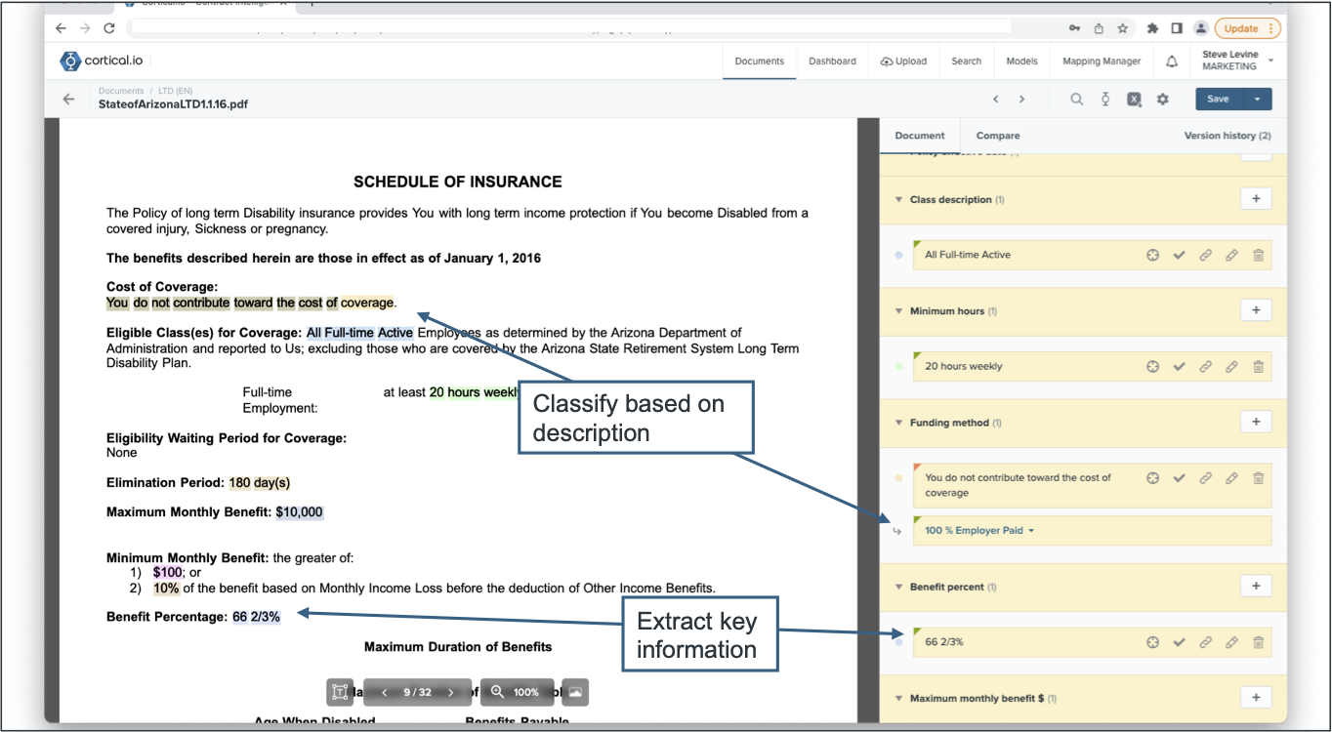Open the Mapping Manager
1332x732 pixels.
tap(1101, 61)
